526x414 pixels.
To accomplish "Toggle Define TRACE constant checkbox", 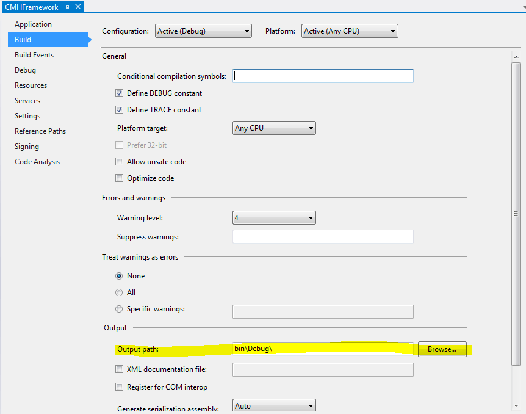I will coord(119,110).
